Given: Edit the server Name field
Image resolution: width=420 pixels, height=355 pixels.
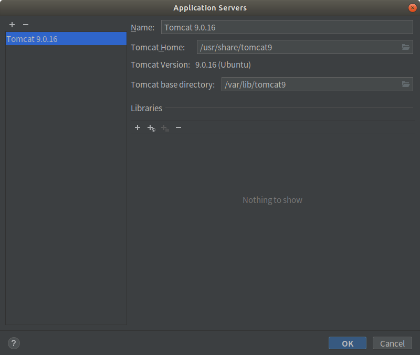Looking at the screenshot, I should [x=287, y=27].
